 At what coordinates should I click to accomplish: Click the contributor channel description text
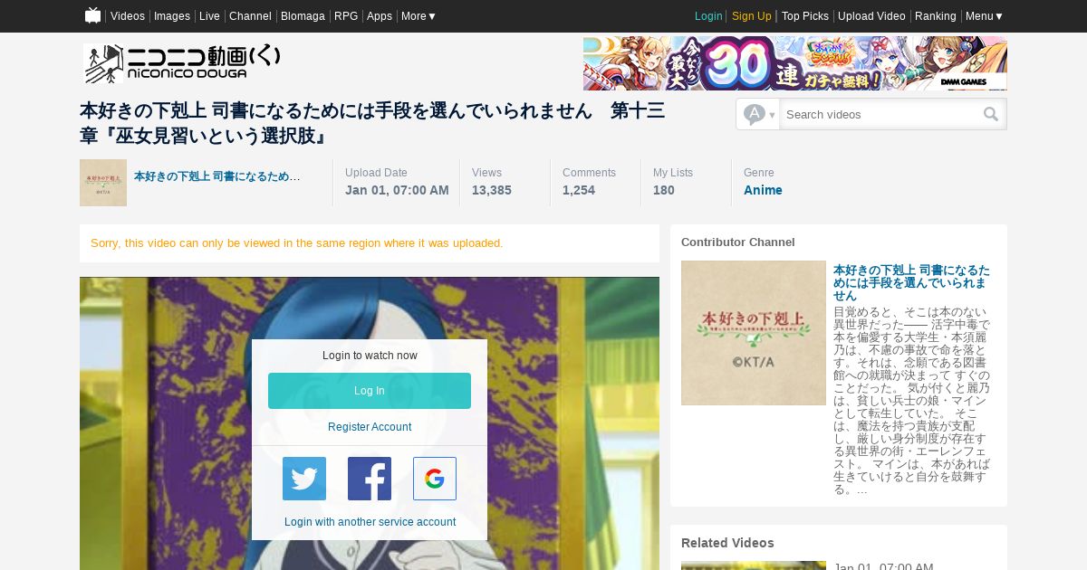pyautogui.click(x=912, y=401)
